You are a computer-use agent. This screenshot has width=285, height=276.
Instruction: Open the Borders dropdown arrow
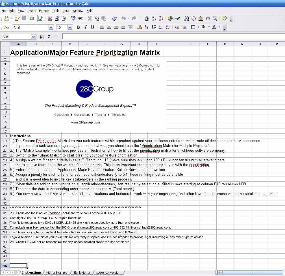[x=198, y=27]
